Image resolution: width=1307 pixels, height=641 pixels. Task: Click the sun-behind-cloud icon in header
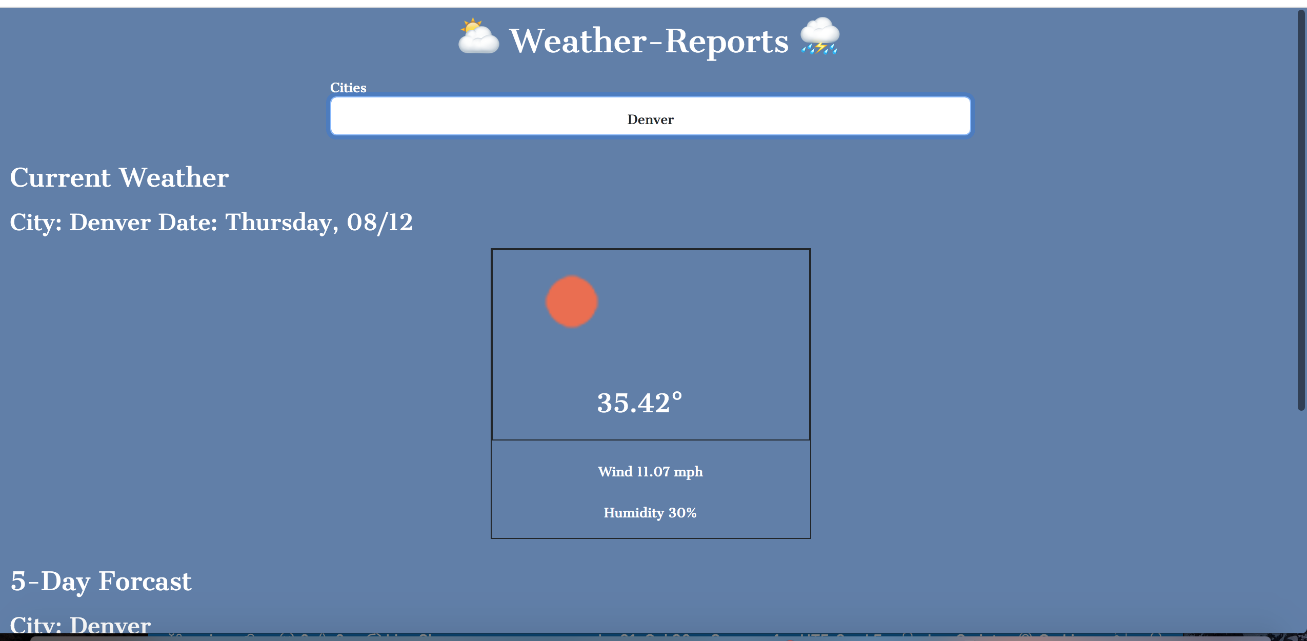478,36
